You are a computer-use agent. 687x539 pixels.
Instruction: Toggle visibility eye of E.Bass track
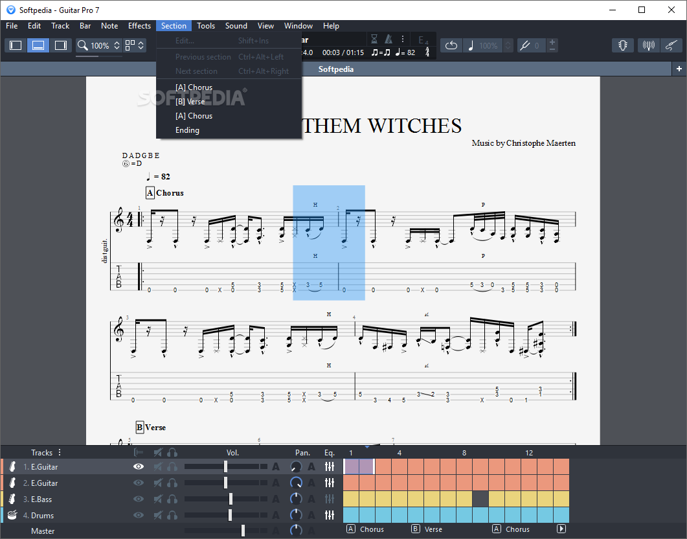coord(139,499)
